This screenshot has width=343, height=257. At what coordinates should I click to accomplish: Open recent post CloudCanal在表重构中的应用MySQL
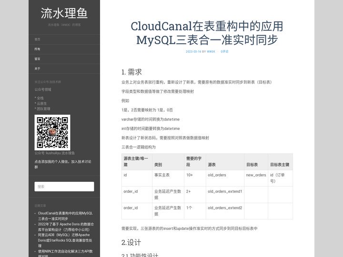[65, 216]
